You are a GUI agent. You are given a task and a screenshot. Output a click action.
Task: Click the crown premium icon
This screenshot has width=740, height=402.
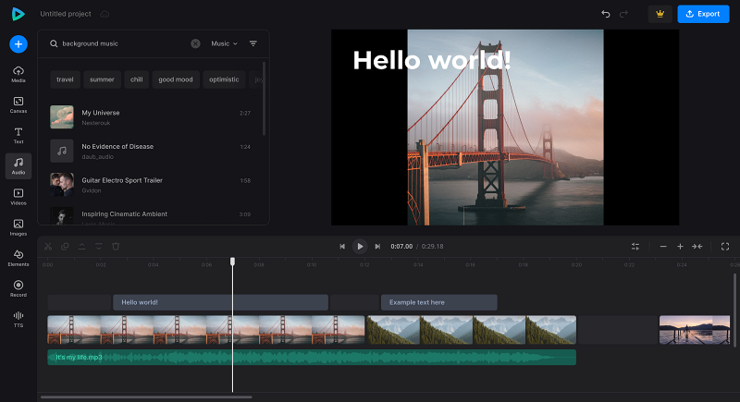click(x=660, y=14)
